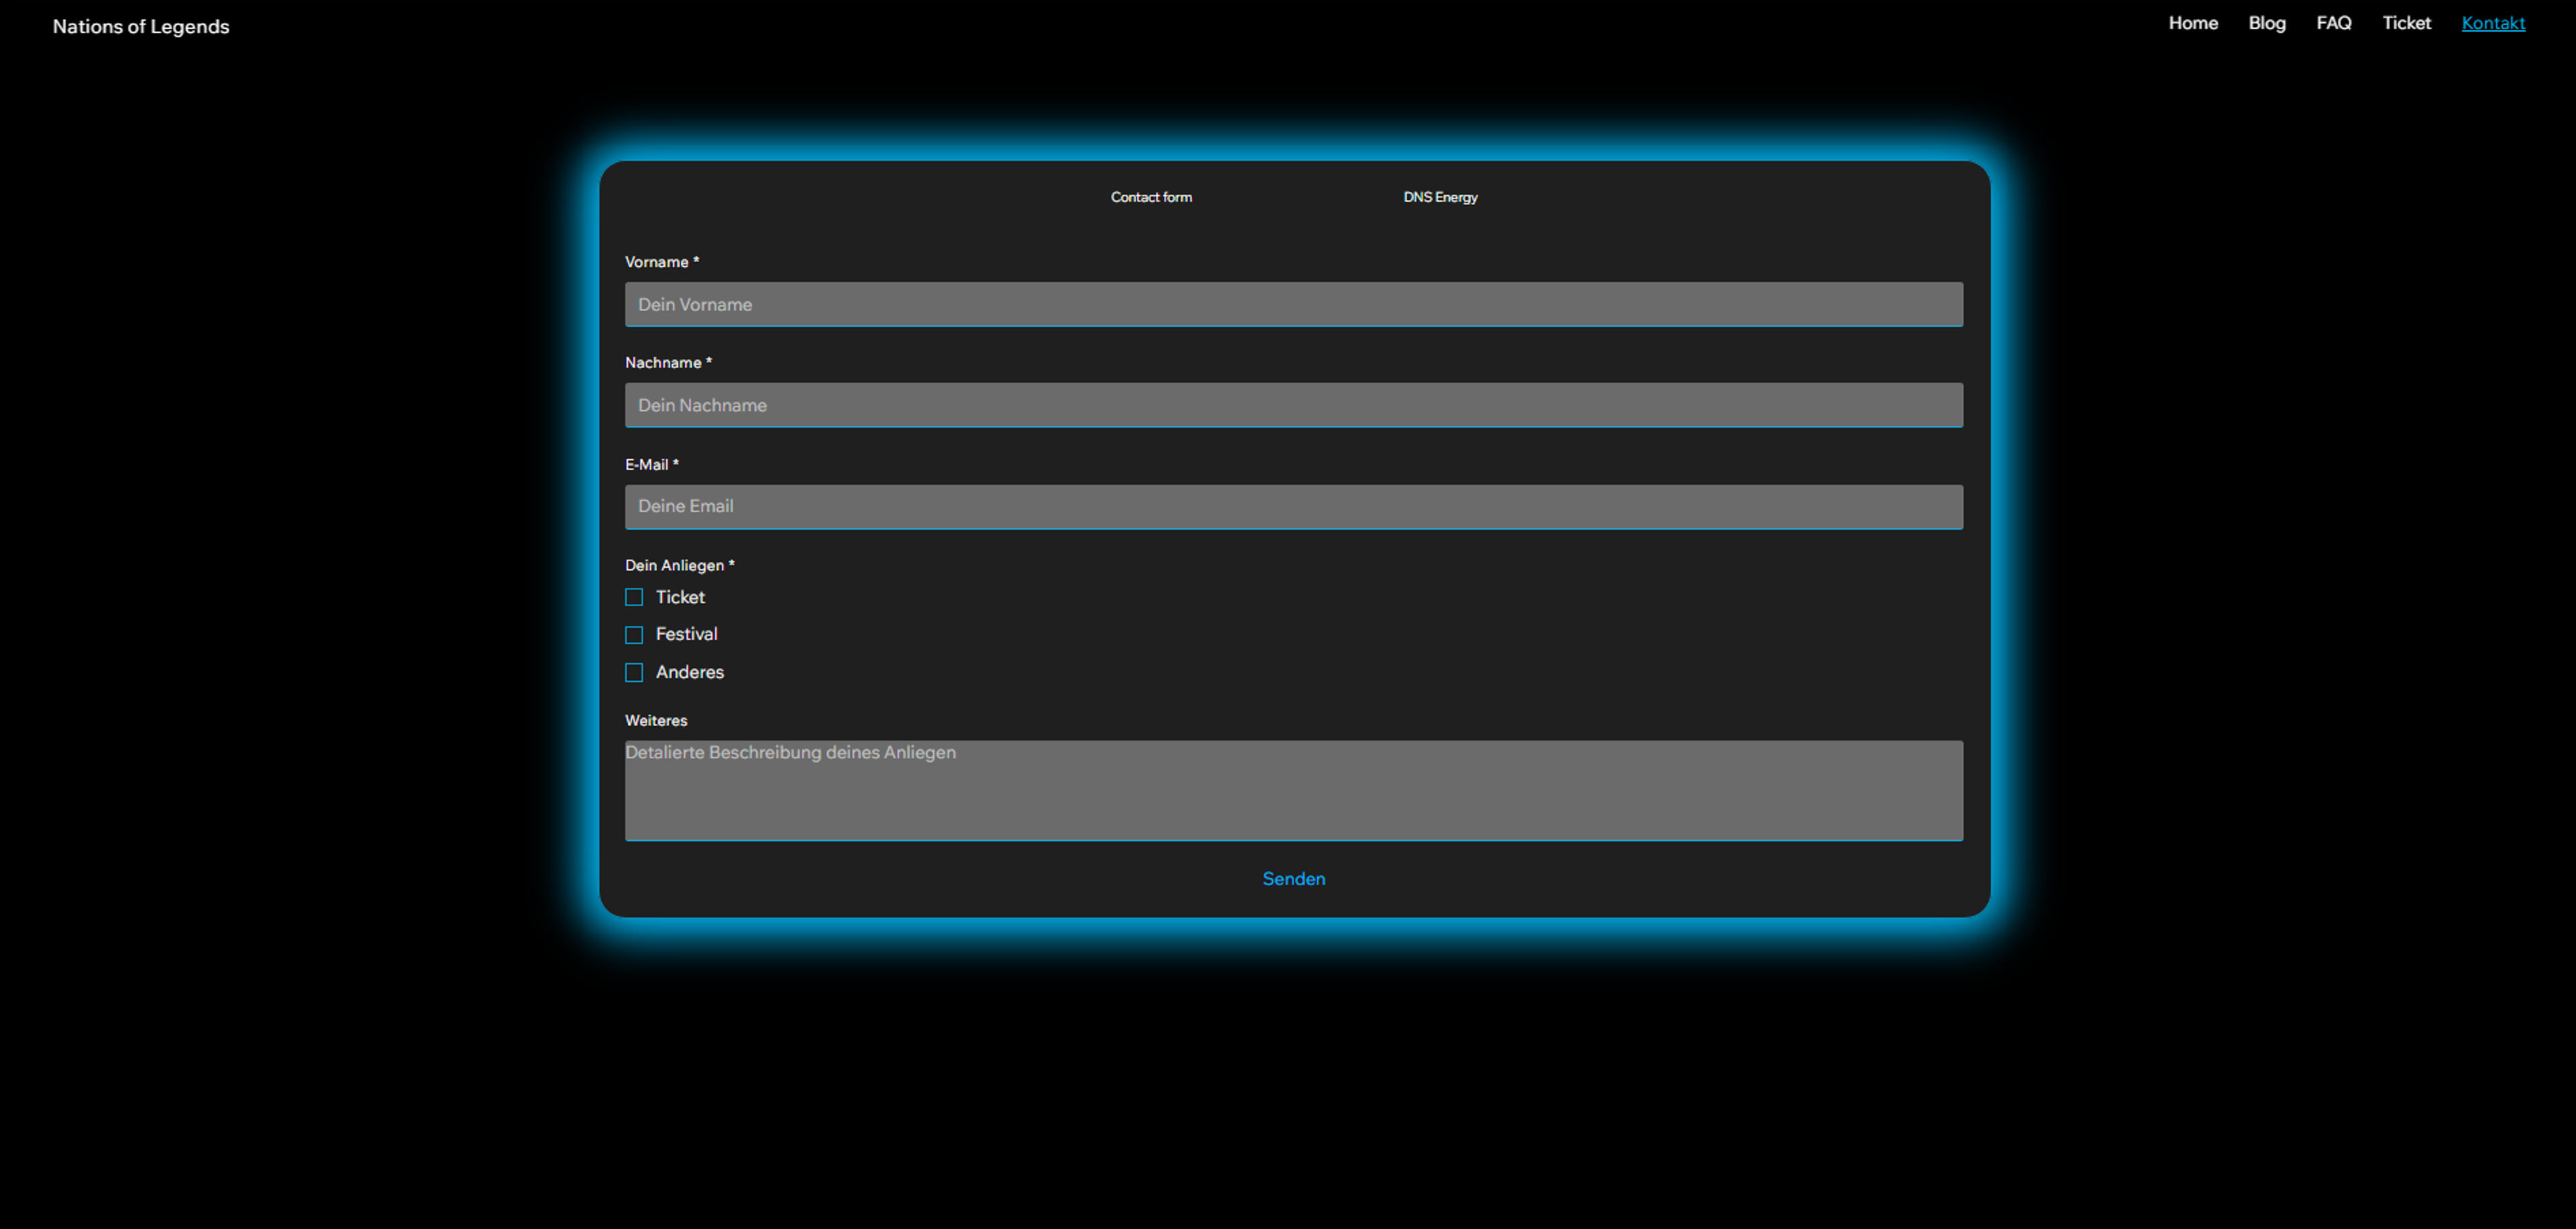This screenshot has width=2576, height=1229.
Task: Switch to the Contact form tab
Action: [1151, 197]
